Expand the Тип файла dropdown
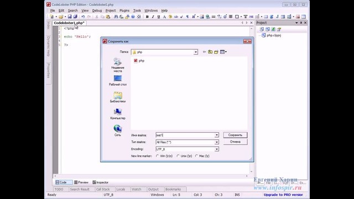This screenshot has width=354, height=199. [x=216, y=142]
